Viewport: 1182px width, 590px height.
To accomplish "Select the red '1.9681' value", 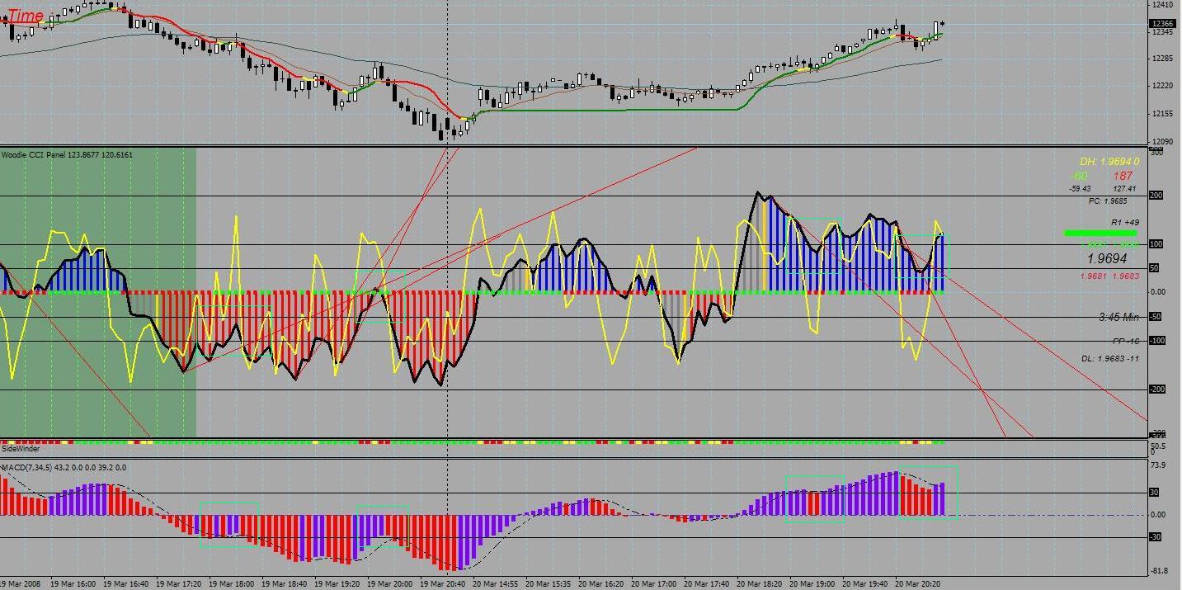I will coord(1094,276).
